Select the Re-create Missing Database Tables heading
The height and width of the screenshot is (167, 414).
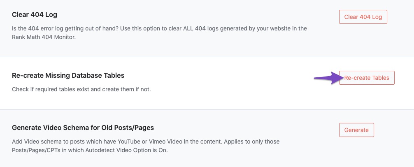(68, 75)
